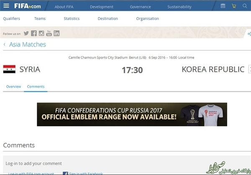Click the Syria flag icon
The width and height of the screenshot is (251, 175).
coord(9,69)
